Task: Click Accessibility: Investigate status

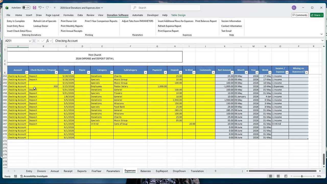Action: pos(34,176)
